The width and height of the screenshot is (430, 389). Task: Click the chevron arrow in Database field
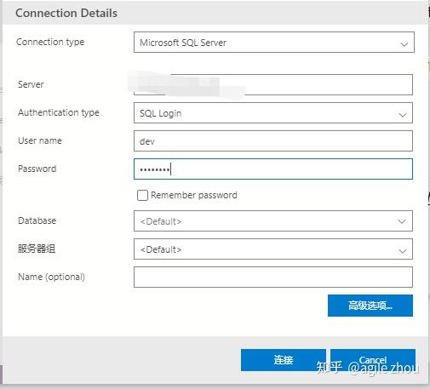click(402, 221)
